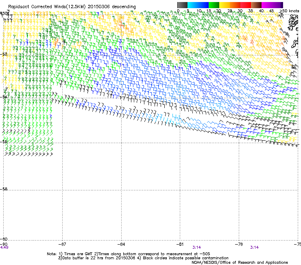Click the 25 knots legend tick label
Screen dimensions: 301x265
pos(229,11)
